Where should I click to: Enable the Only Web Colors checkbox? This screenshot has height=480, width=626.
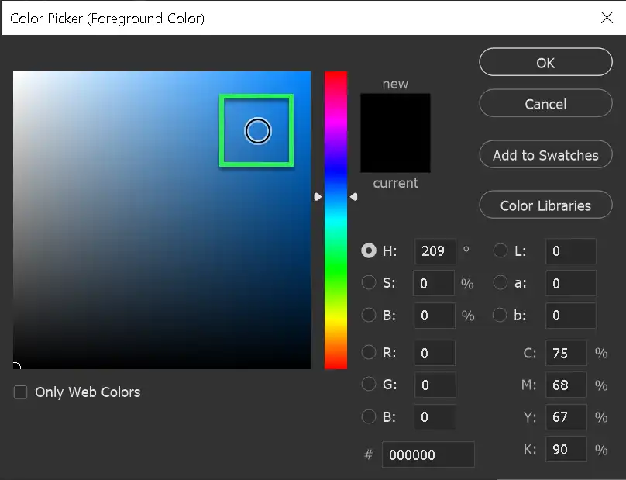[20, 392]
